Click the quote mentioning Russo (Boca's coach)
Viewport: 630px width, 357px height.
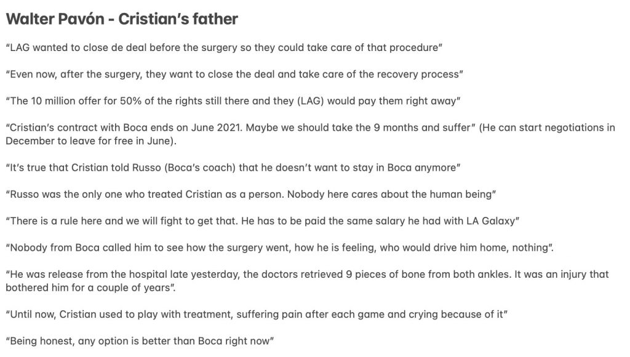[233, 168]
